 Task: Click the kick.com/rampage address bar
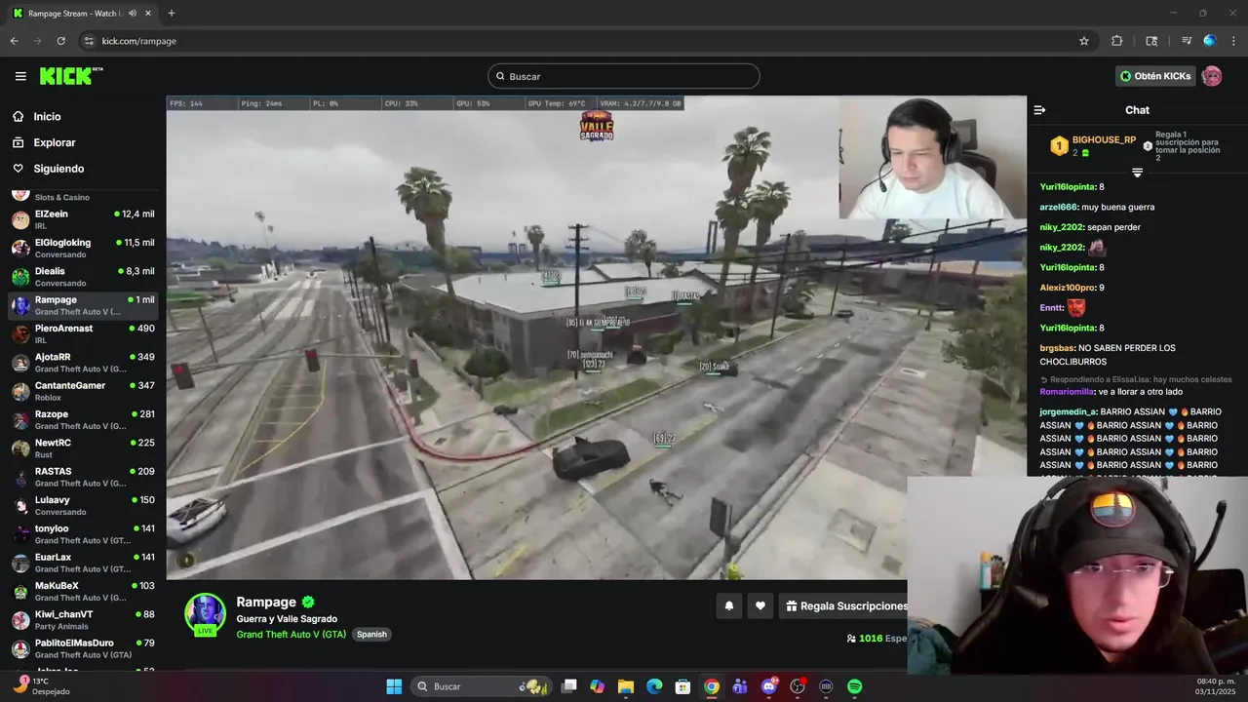(x=585, y=41)
